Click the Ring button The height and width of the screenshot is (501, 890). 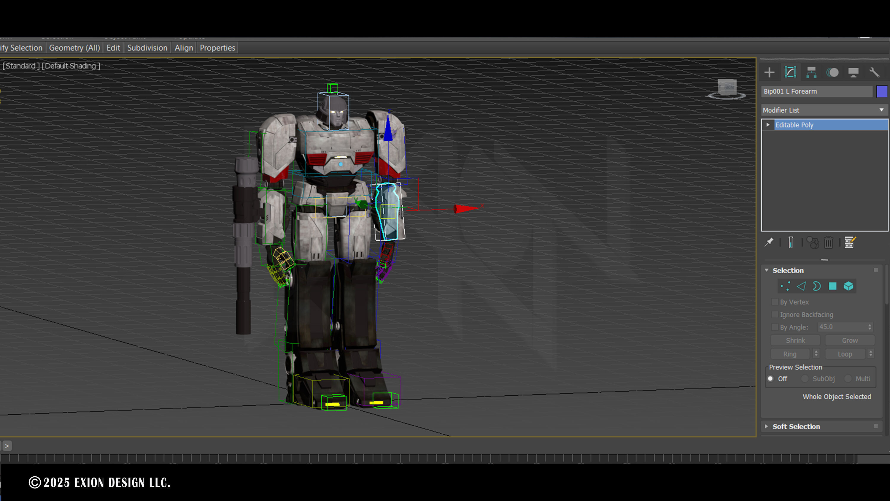790,354
